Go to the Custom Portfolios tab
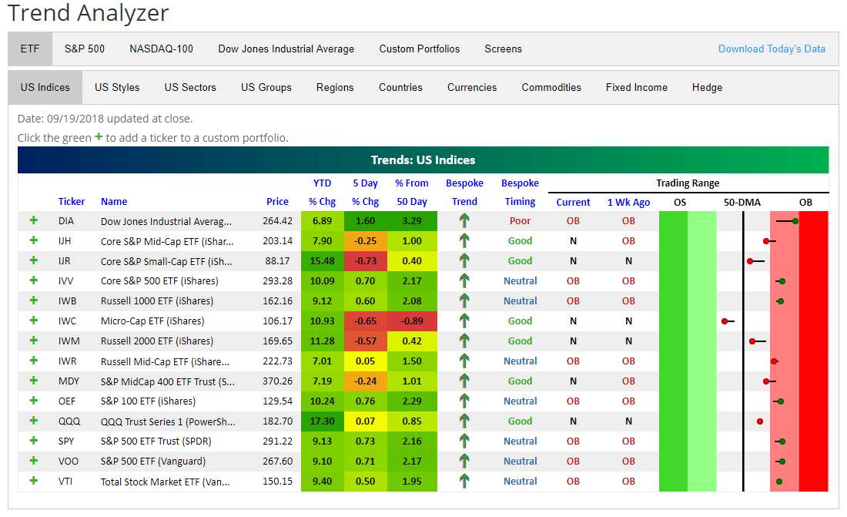 419,49
